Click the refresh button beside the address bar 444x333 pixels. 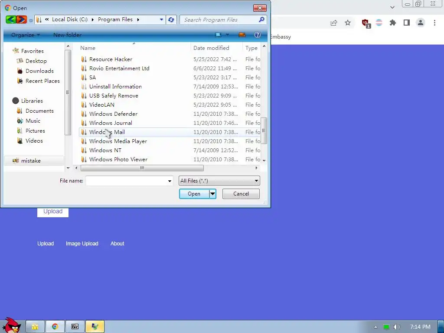[171, 20]
